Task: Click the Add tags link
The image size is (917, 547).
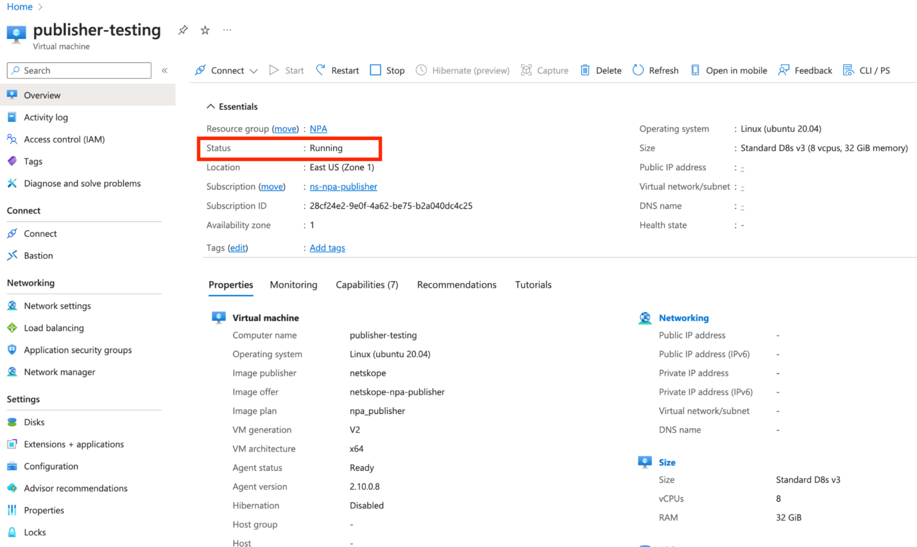Action: pyautogui.click(x=327, y=248)
